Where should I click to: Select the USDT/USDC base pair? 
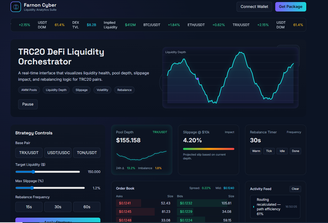pos(58,153)
